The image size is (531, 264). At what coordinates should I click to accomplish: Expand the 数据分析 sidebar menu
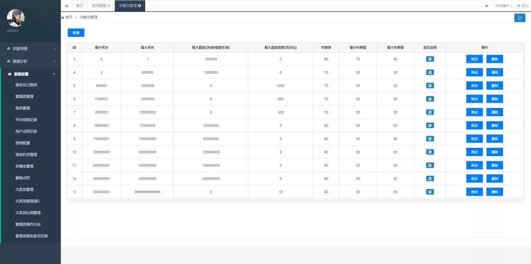point(30,61)
